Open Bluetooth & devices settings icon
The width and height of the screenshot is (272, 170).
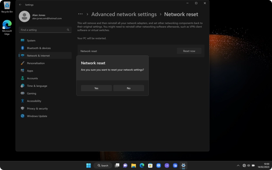pyautogui.click(x=22, y=48)
